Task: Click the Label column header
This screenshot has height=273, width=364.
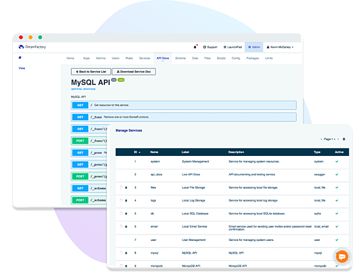Action: (185, 152)
